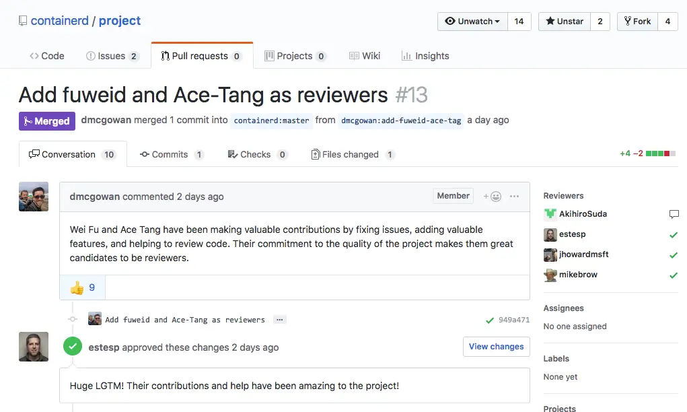Viewport: 687px width, 412px height.
Task: Open dmcgowan profile link in merge line
Action: tap(106, 120)
